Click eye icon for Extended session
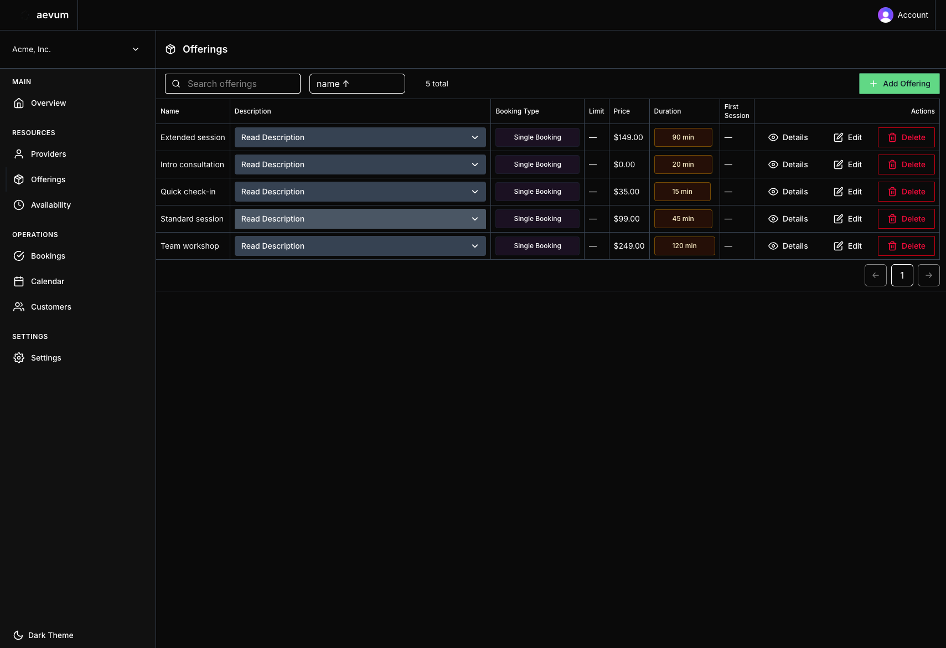The width and height of the screenshot is (946, 648). tap(773, 137)
